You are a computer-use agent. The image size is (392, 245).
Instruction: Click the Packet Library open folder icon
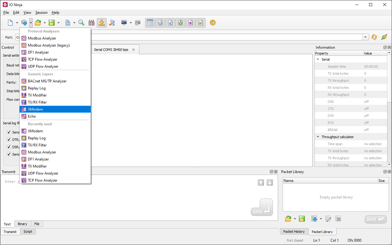coord(288,219)
